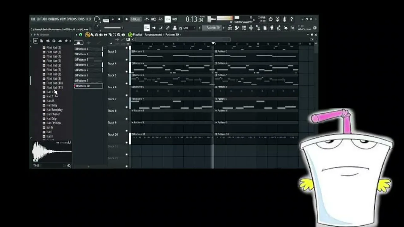404x227 pixels.
Task: Click the browser cloud icon
Action: (60, 41)
